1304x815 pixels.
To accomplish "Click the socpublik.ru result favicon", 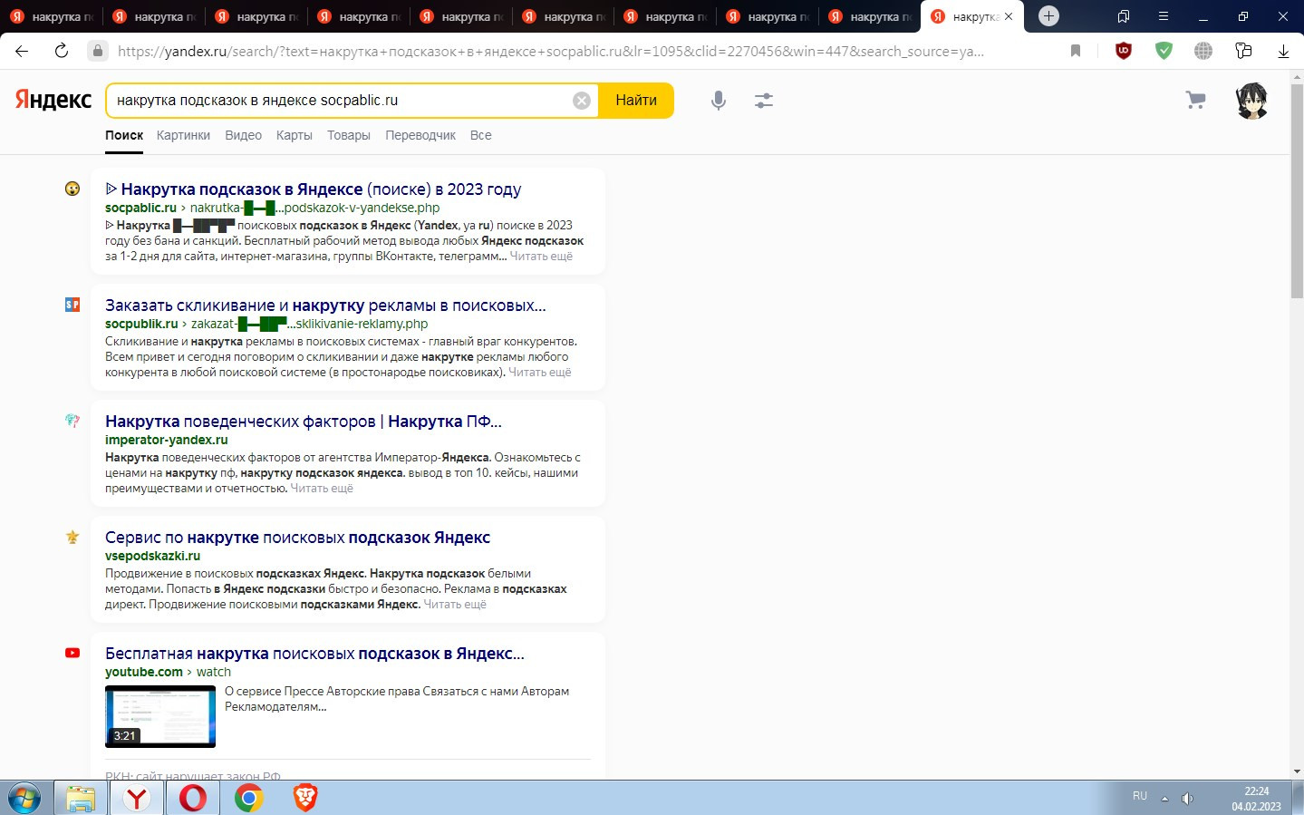I will [72, 305].
